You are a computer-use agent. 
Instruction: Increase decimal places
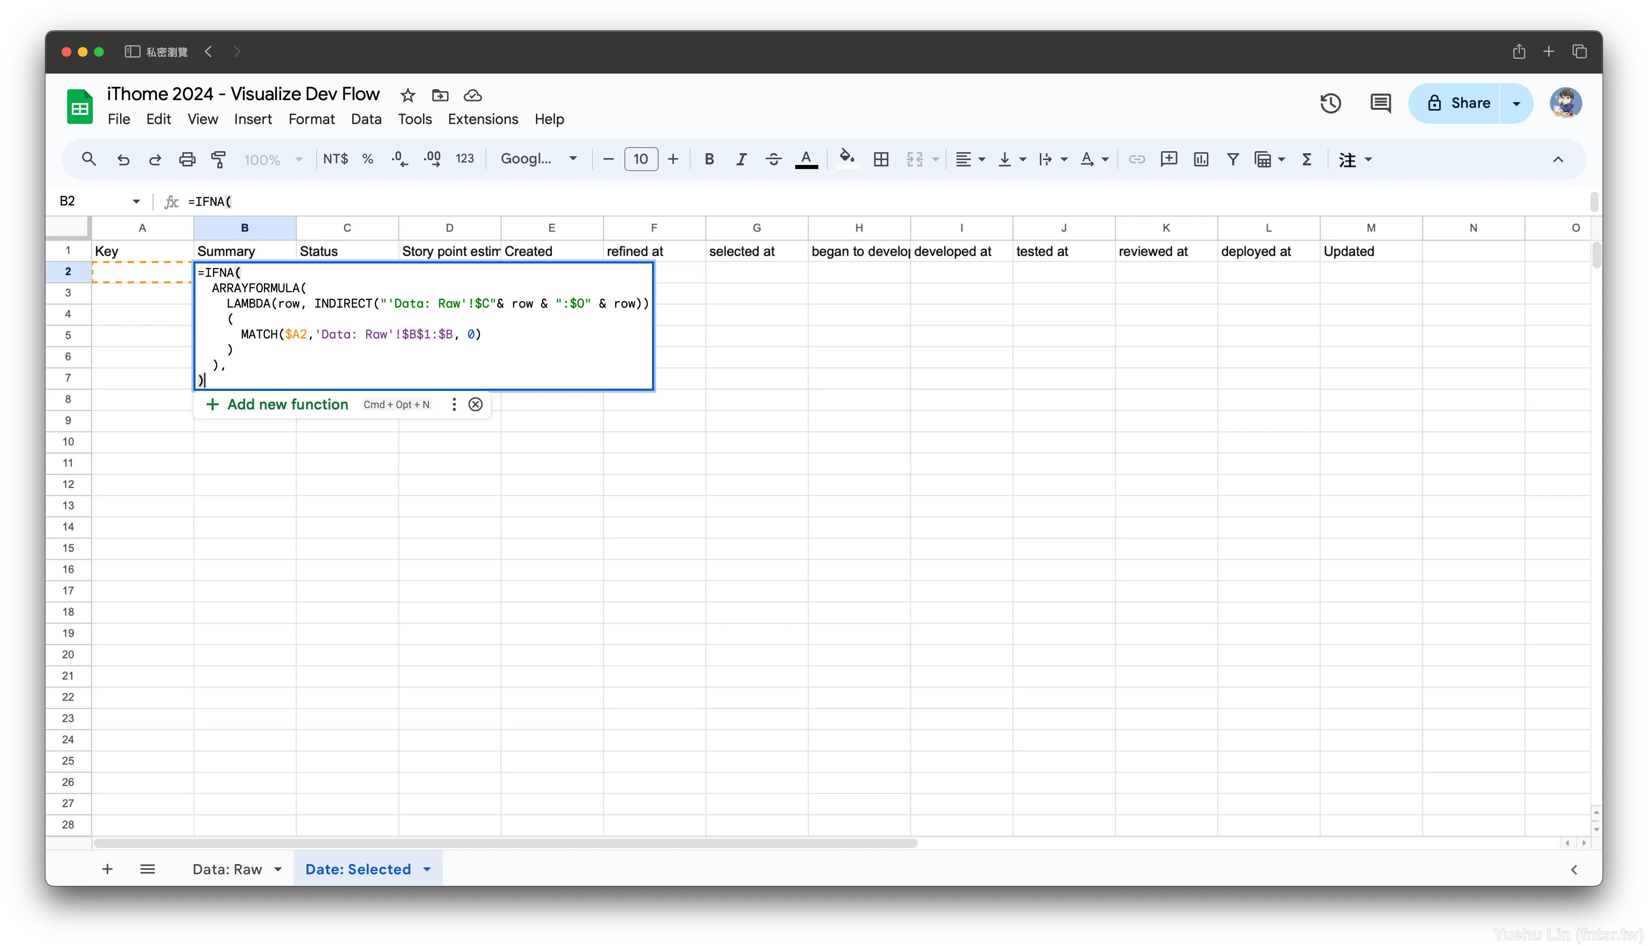[x=432, y=159]
